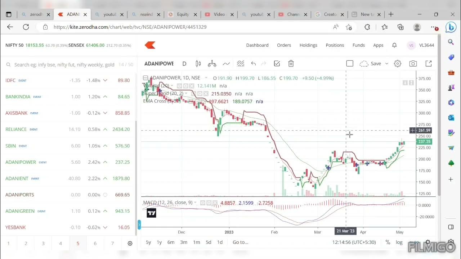The image size is (461, 259).
Task: Refresh the browser page
Action: point(26,27)
